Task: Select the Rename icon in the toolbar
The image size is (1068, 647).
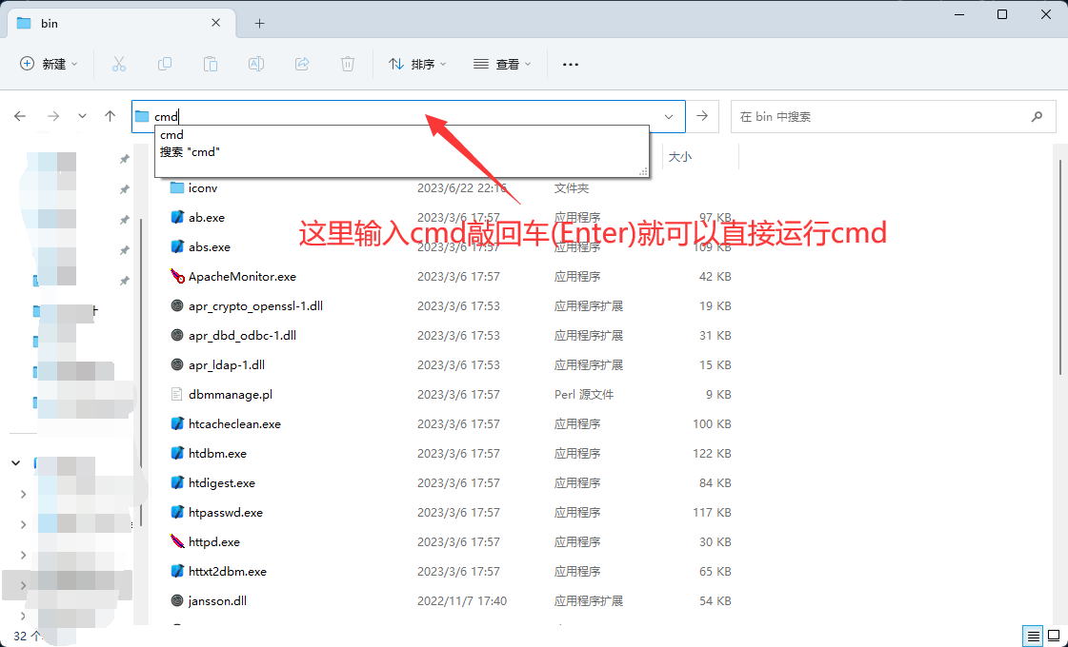Action: click(x=255, y=64)
